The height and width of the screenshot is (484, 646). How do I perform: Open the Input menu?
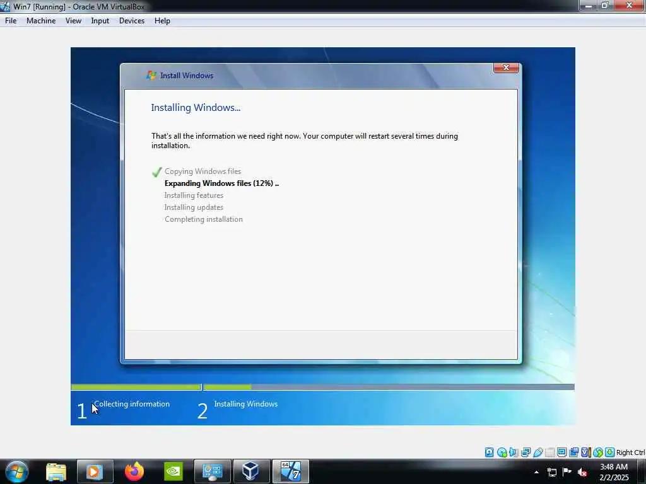coord(100,21)
